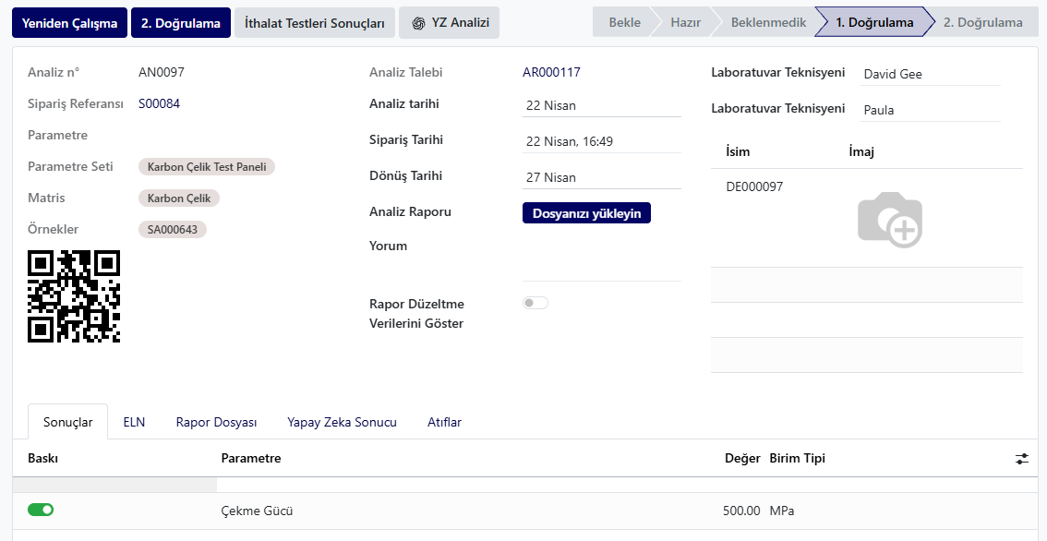This screenshot has width=1047, height=541.
Task: Select the Bekle status stage
Action: 624,23
